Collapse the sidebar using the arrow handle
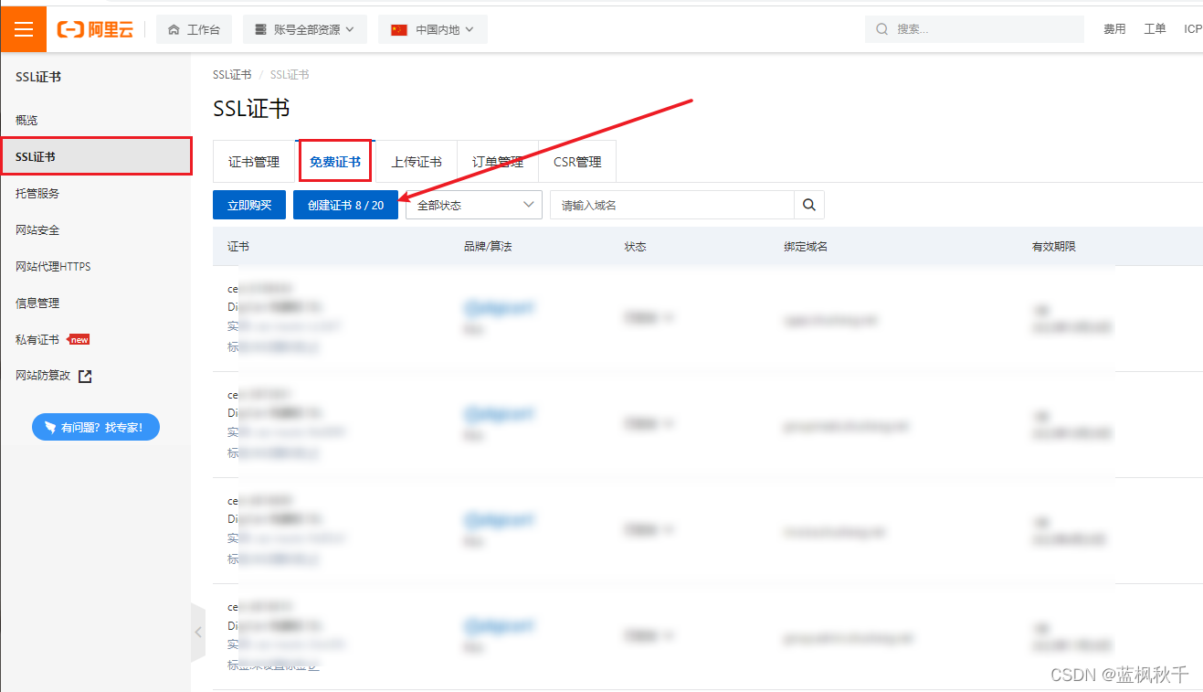This screenshot has height=692, width=1203. tap(198, 632)
